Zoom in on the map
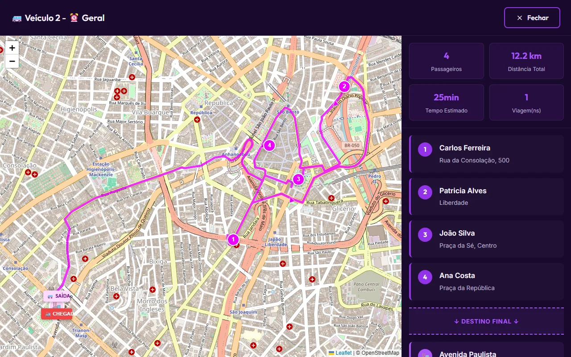571x357 pixels. 12,48
